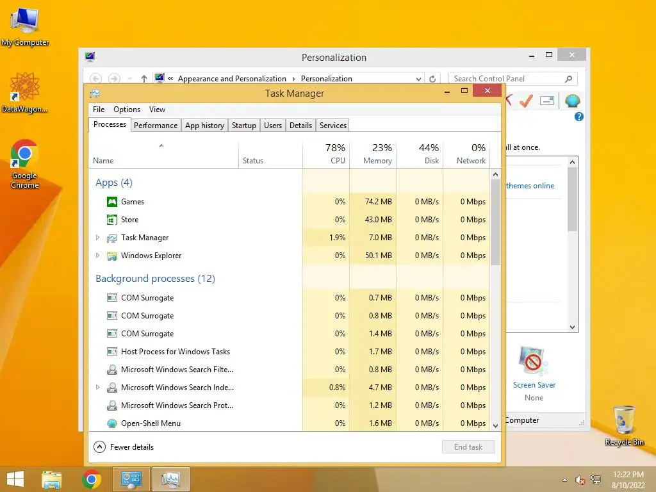Switch to the Performance tab

156,126
